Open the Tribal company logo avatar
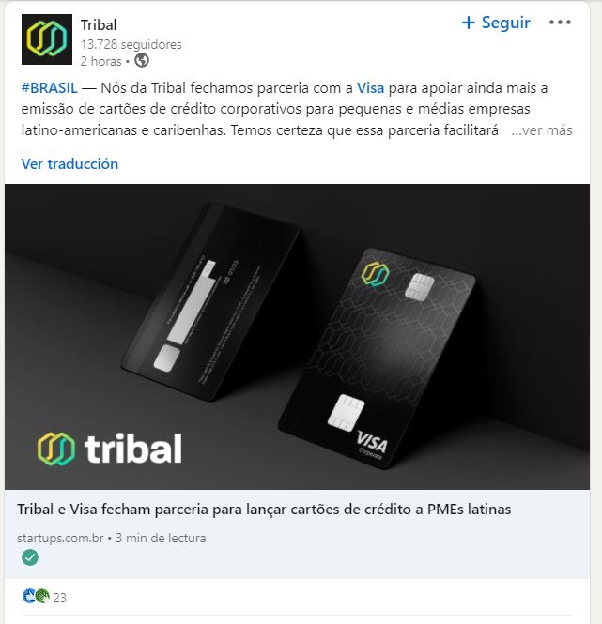Screen dimensions: 602x624 pos(47,39)
